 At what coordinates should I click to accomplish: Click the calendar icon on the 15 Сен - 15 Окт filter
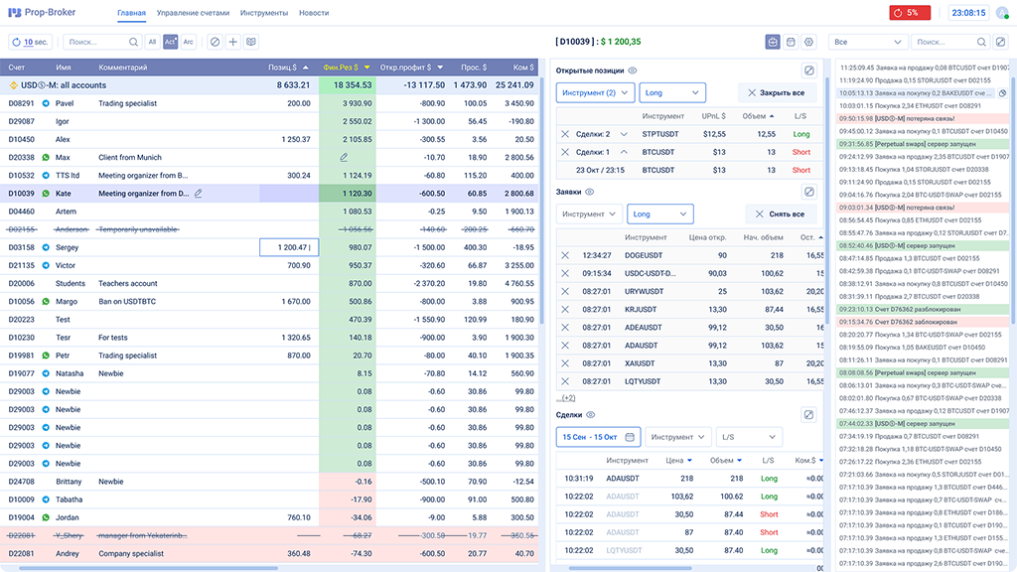point(630,436)
